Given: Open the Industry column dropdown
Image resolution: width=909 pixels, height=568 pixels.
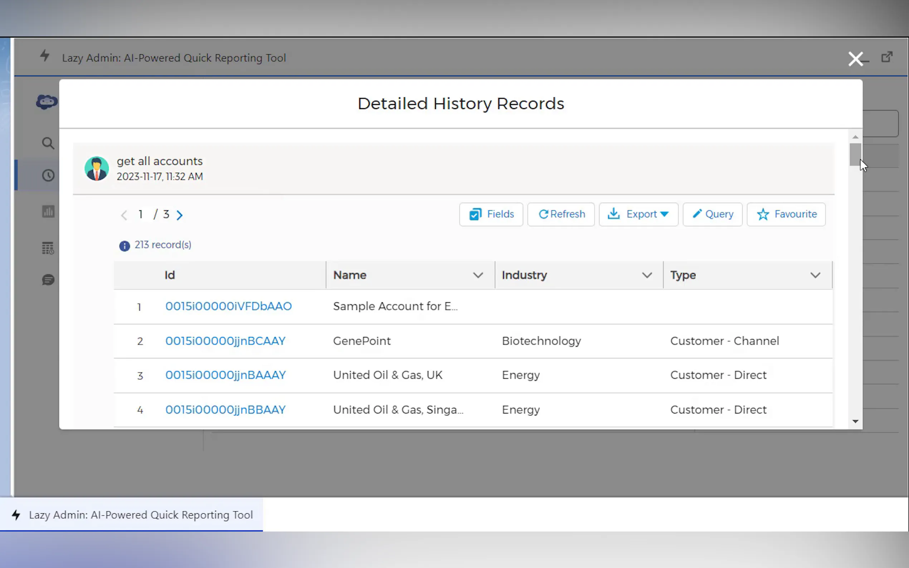Looking at the screenshot, I should pyautogui.click(x=647, y=275).
